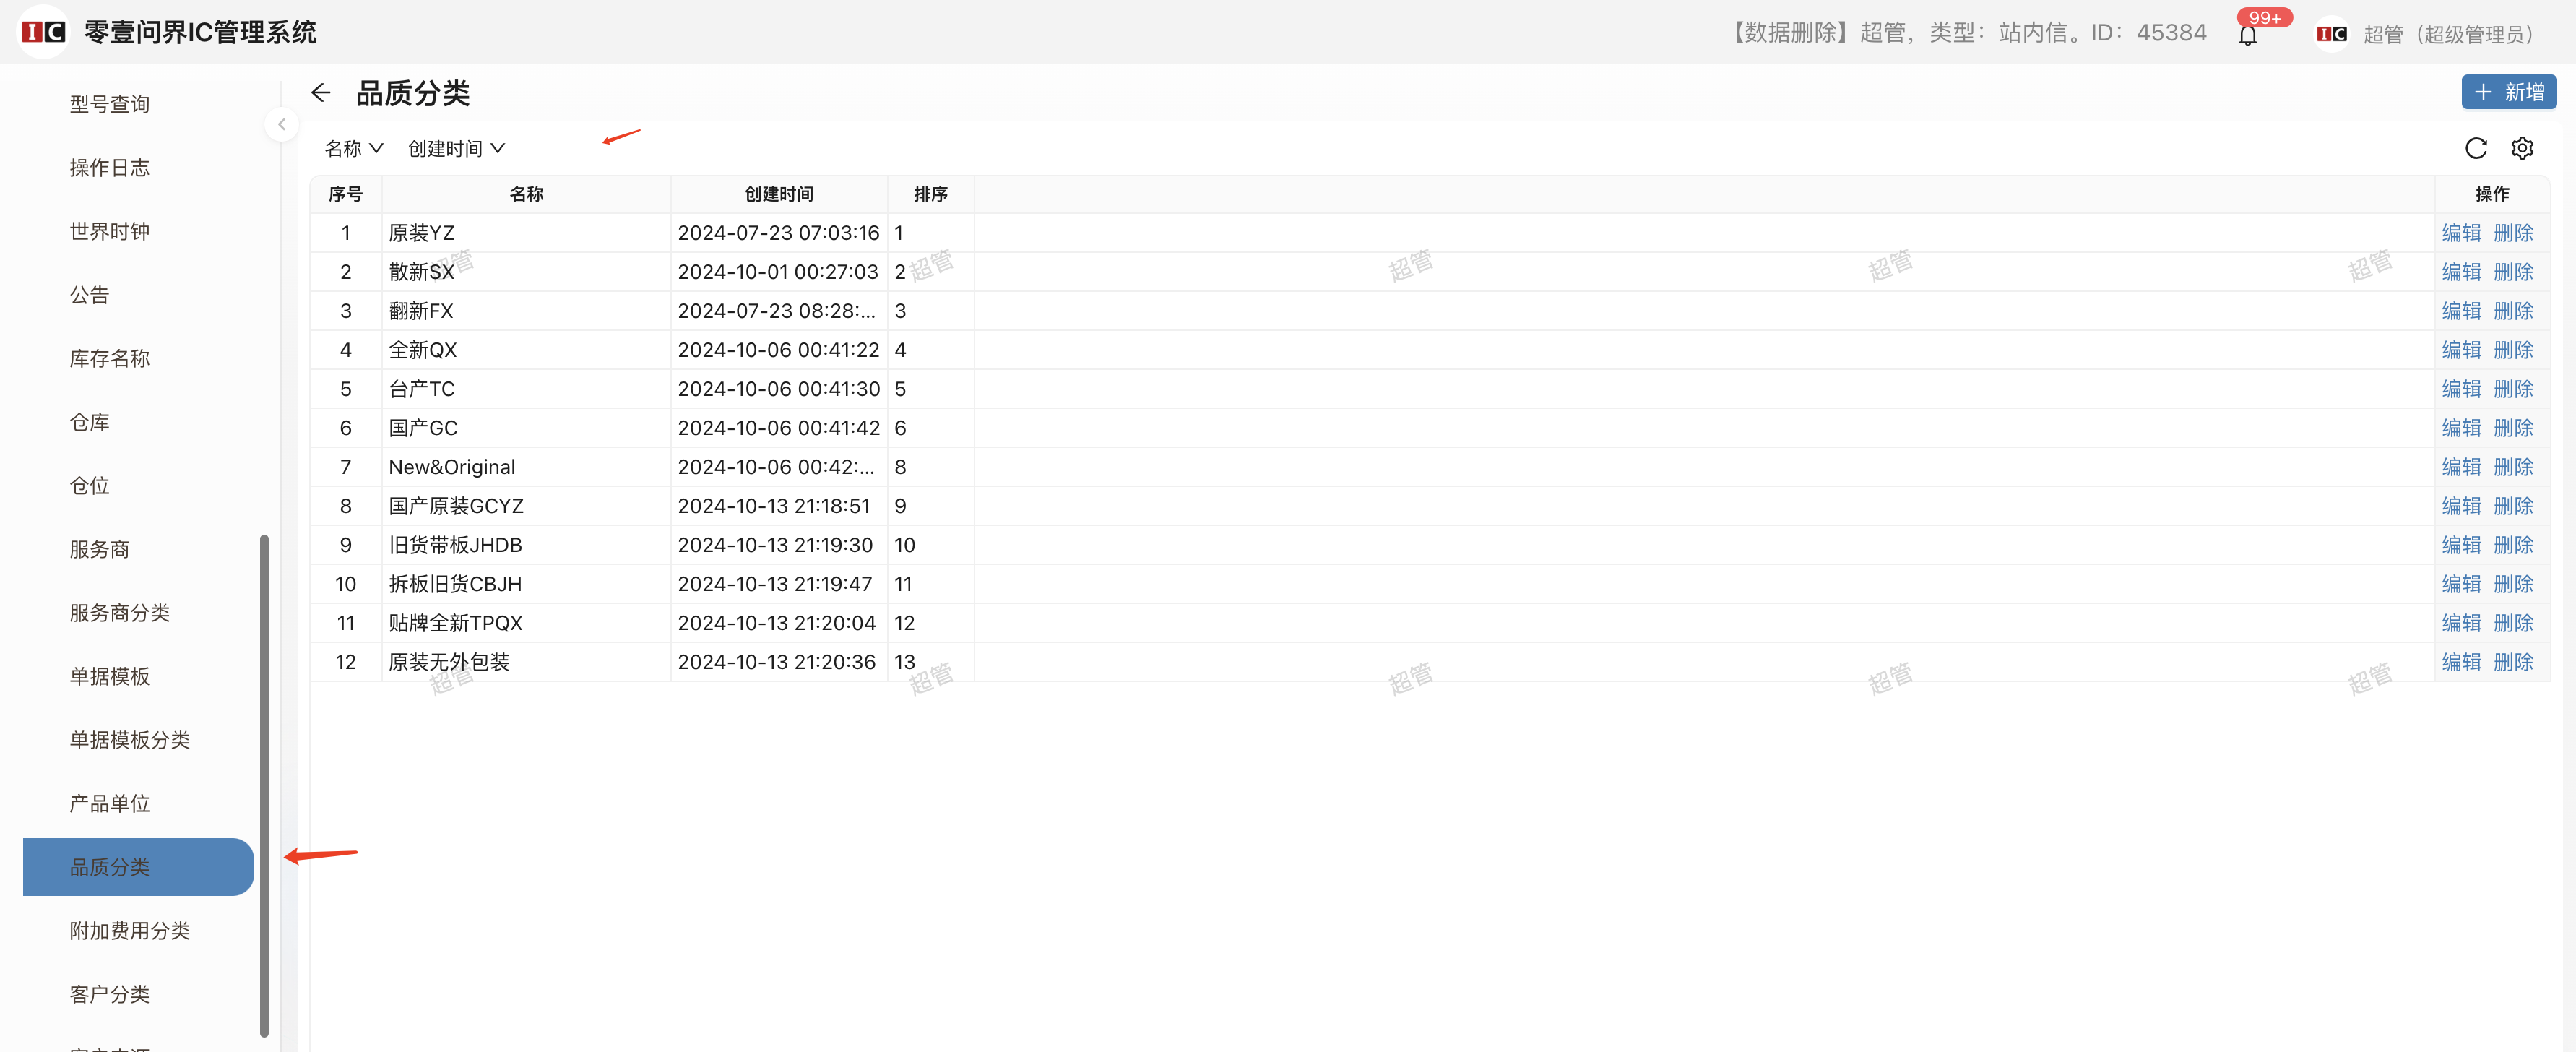
Task: Click the 数据删除 notification message text
Action: 1968,33
